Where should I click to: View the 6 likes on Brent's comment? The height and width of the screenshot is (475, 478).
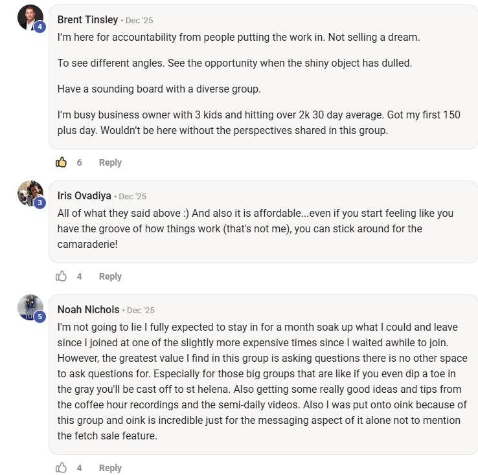[x=79, y=162]
